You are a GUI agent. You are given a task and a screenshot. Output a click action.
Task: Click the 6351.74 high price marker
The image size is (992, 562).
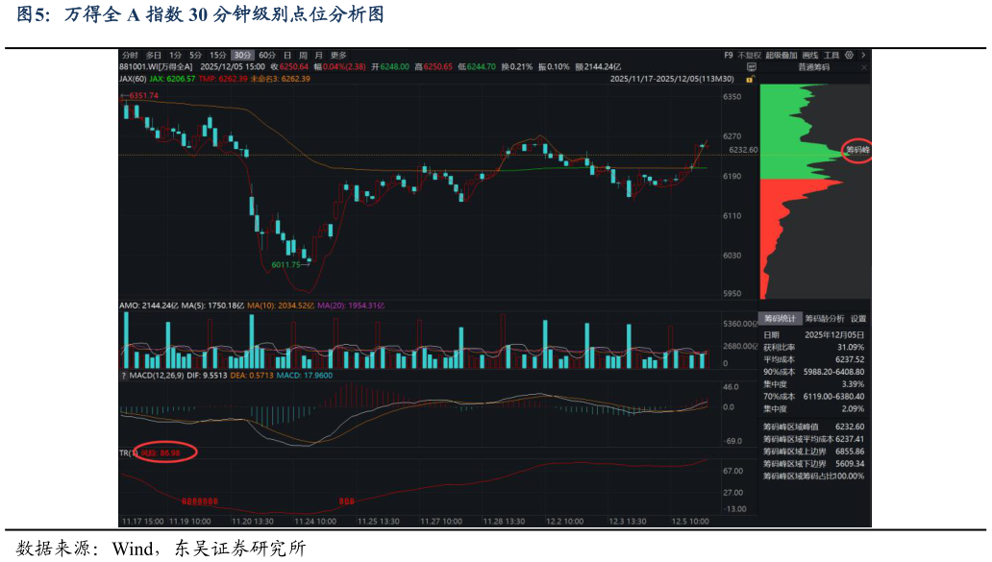[143, 95]
